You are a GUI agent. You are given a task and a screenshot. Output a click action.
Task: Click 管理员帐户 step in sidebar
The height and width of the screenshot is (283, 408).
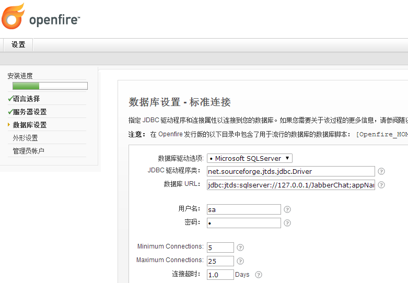point(28,151)
